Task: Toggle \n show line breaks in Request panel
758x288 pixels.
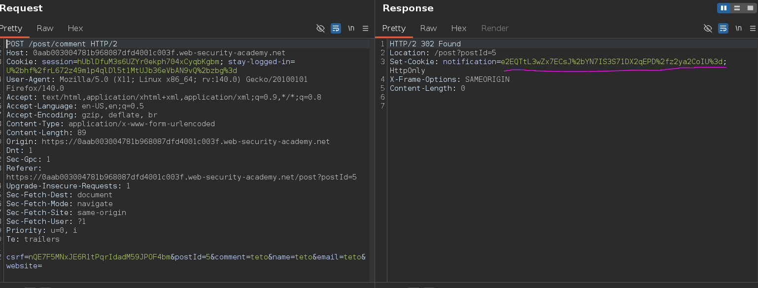Action: point(351,28)
